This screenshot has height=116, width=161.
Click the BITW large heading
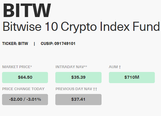point(27,11)
